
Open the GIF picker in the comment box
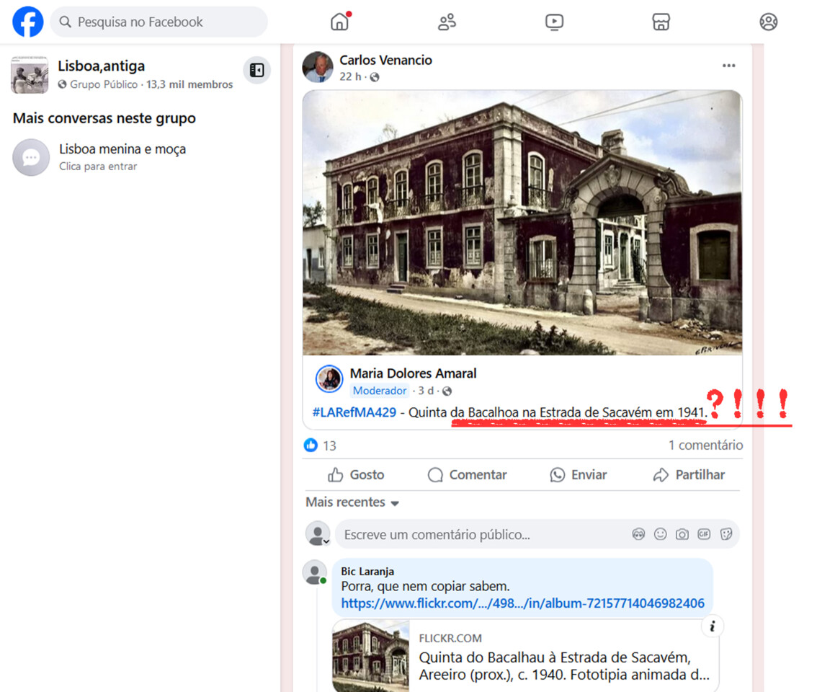[704, 534]
